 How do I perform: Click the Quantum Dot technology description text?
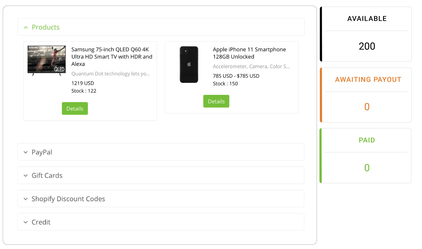pos(111,74)
